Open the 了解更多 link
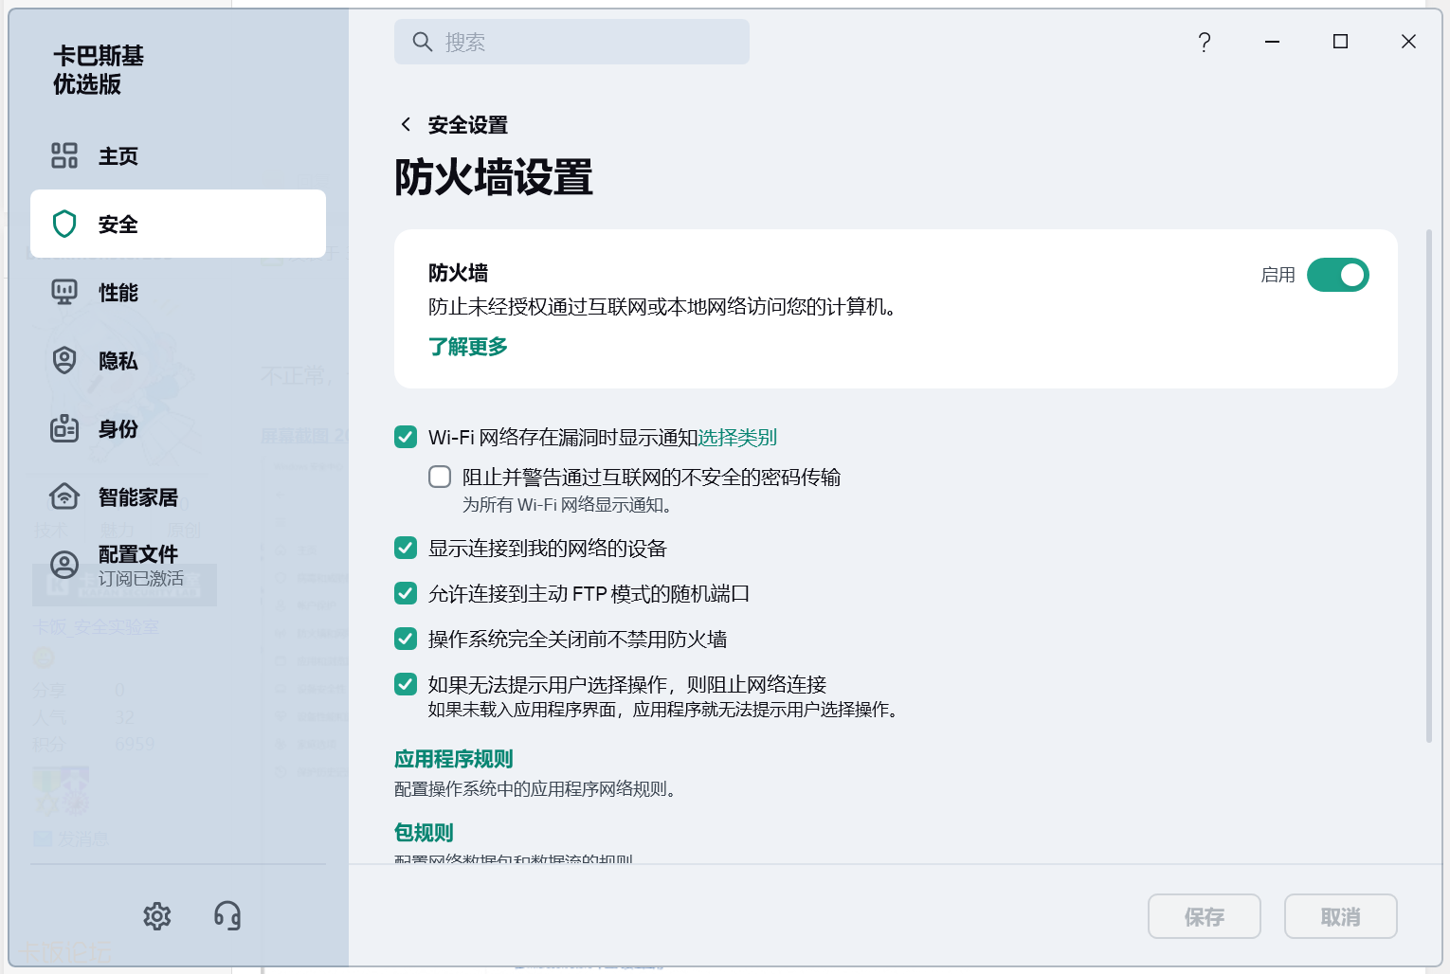1450x974 pixels. click(x=468, y=347)
